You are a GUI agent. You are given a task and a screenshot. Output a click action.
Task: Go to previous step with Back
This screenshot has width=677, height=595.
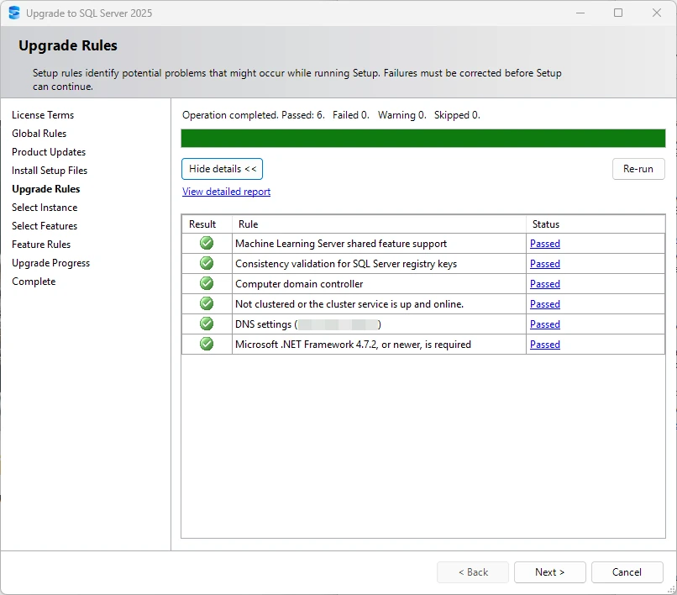point(473,572)
